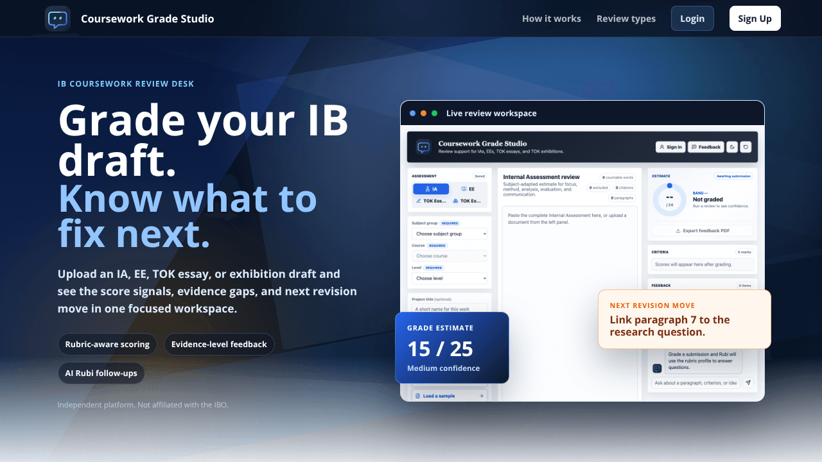Click the Ask about a paragraph chat input

click(695, 383)
